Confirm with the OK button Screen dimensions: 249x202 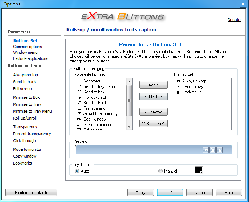(170, 193)
